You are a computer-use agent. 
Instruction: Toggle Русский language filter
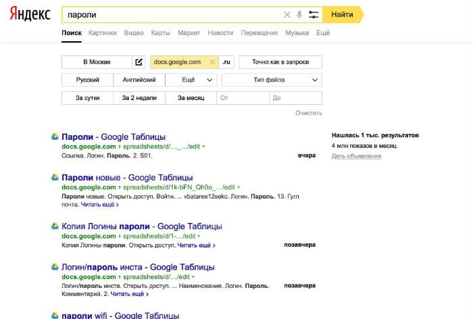(x=87, y=80)
